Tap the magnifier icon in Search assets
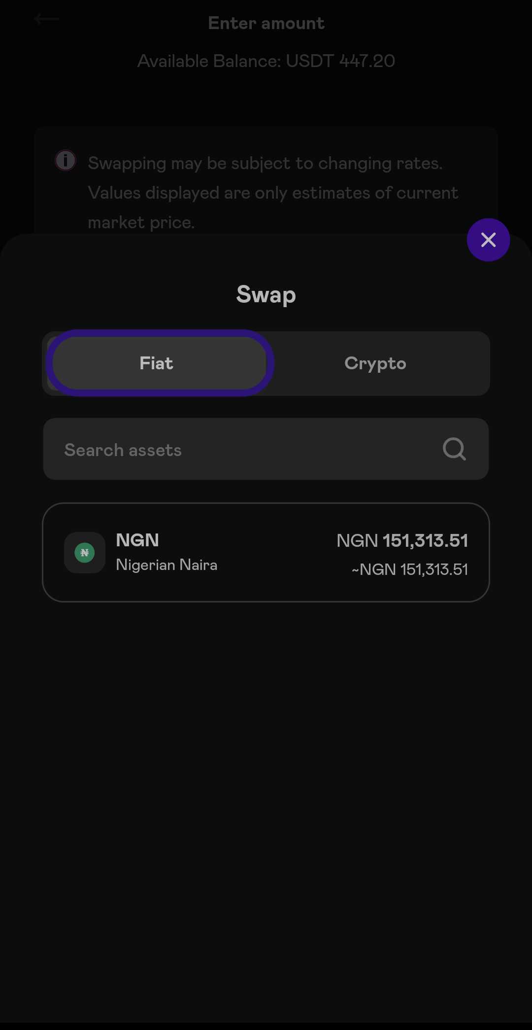The height and width of the screenshot is (1030, 532). point(454,449)
